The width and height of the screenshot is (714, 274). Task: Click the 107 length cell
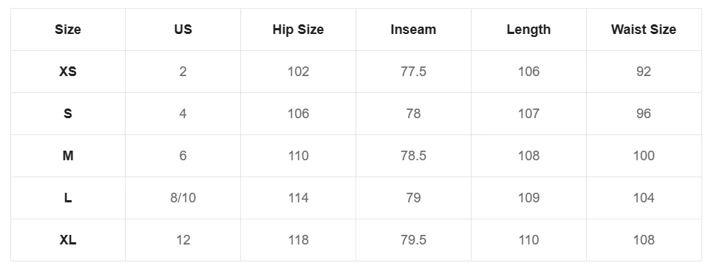point(528,113)
